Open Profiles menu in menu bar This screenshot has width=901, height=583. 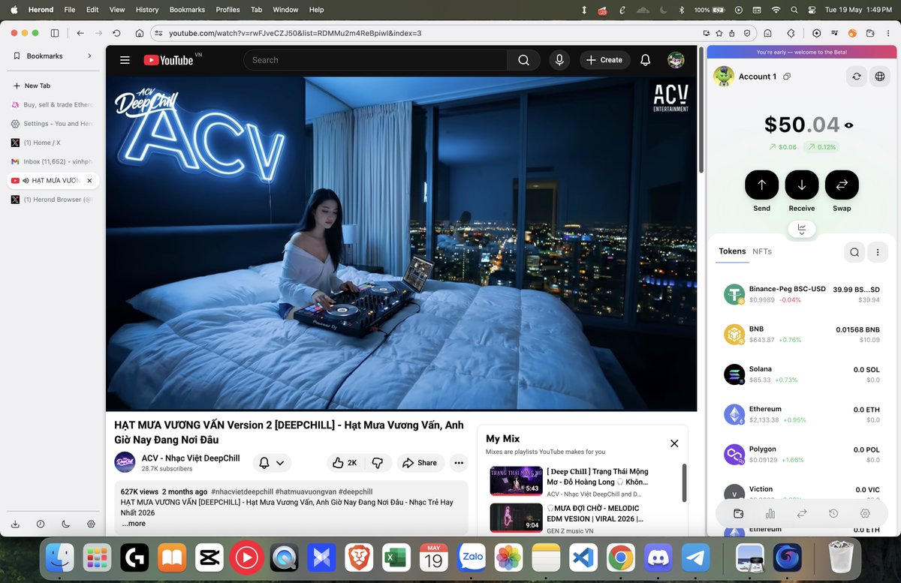pos(228,10)
